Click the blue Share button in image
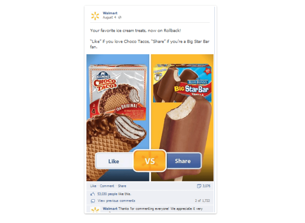305x223 pixels. point(184,161)
